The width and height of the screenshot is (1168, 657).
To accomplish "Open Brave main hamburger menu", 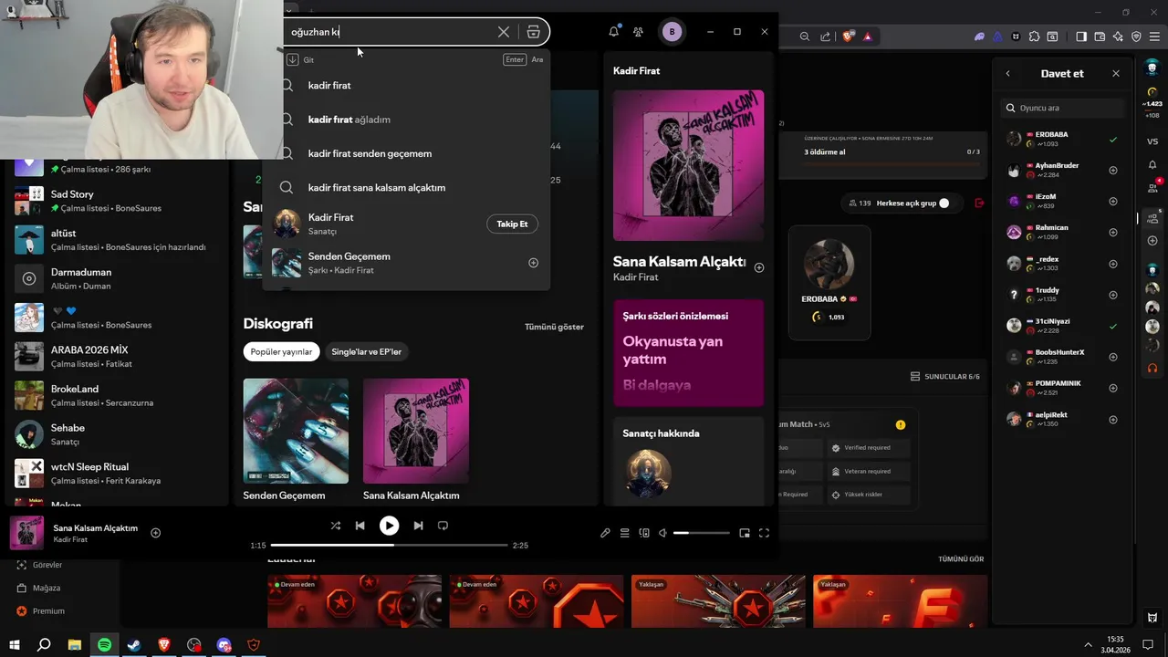I will 1154,36.
